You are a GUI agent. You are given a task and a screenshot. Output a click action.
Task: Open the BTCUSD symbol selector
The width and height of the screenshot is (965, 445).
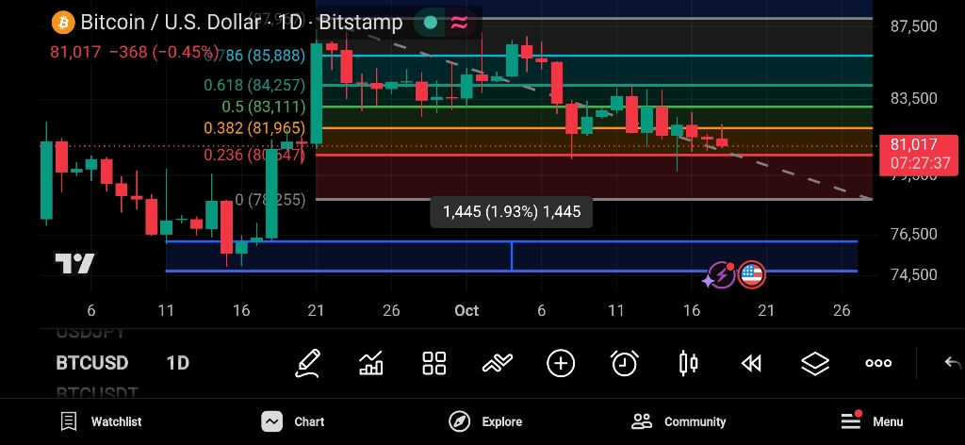91,363
